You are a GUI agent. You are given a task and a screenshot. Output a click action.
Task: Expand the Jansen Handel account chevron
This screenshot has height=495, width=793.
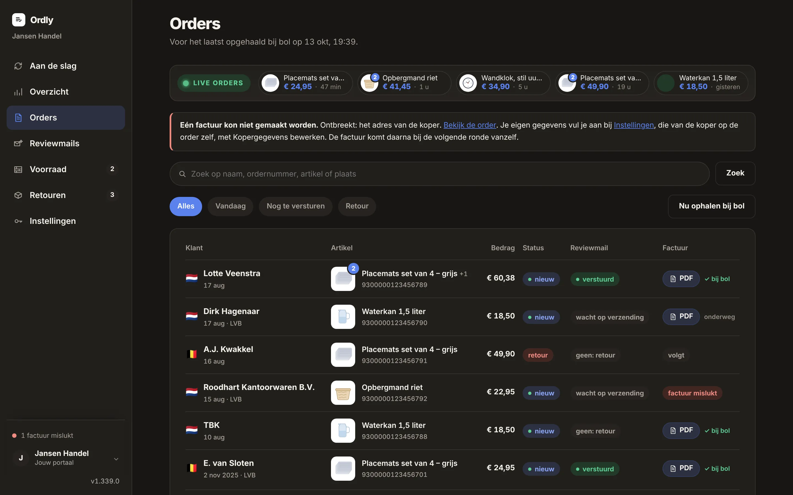[116, 459]
